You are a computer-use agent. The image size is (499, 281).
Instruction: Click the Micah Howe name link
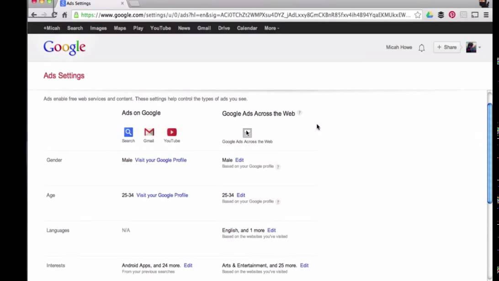click(399, 47)
